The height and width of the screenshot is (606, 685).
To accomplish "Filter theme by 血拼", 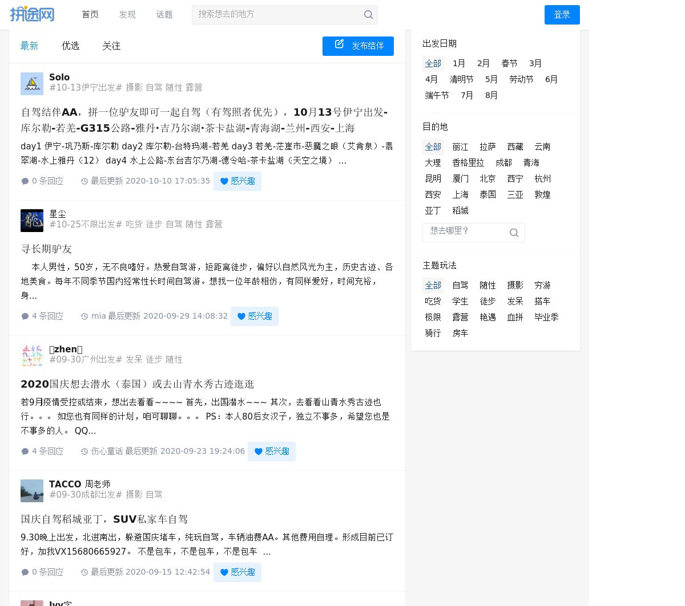I will [x=515, y=318].
